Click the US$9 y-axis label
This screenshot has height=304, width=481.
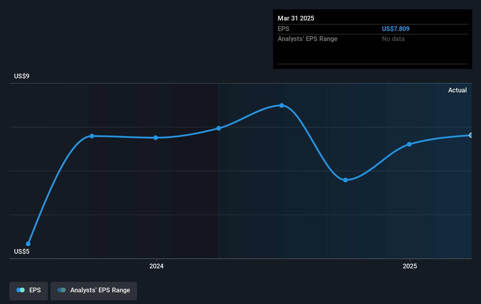coord(22,76)
